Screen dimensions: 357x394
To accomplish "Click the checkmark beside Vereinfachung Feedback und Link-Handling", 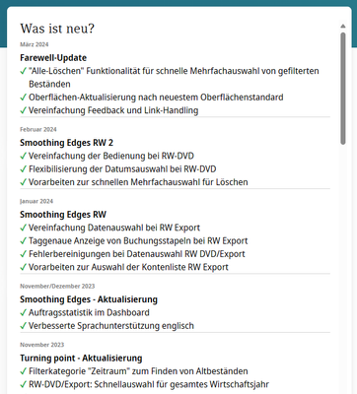I will pos(23,110).
